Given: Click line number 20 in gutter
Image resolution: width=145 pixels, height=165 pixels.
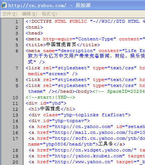Looking at the screenshot, I should pyautogui.click(x=15, y=162).
